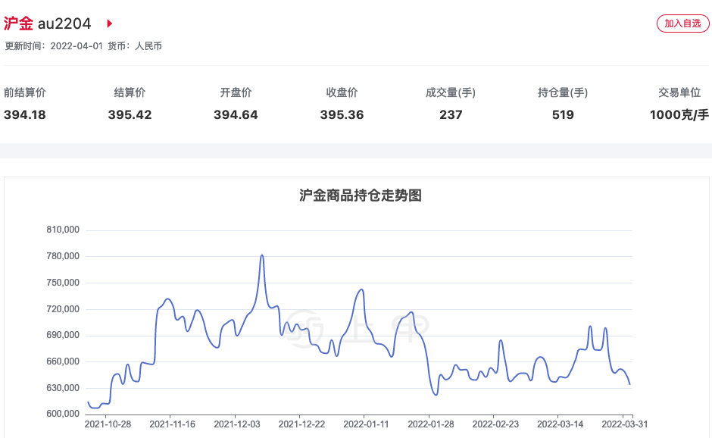Click the peak of the holdings curve

pos(262,255)
